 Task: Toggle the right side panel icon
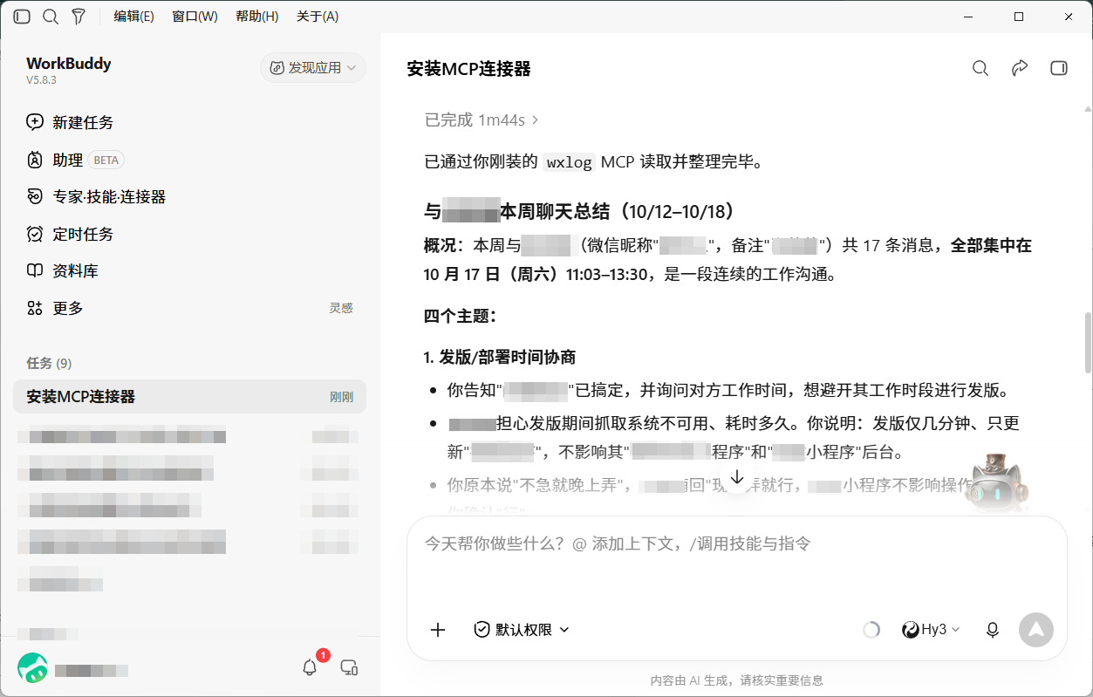coord(1059,68)
